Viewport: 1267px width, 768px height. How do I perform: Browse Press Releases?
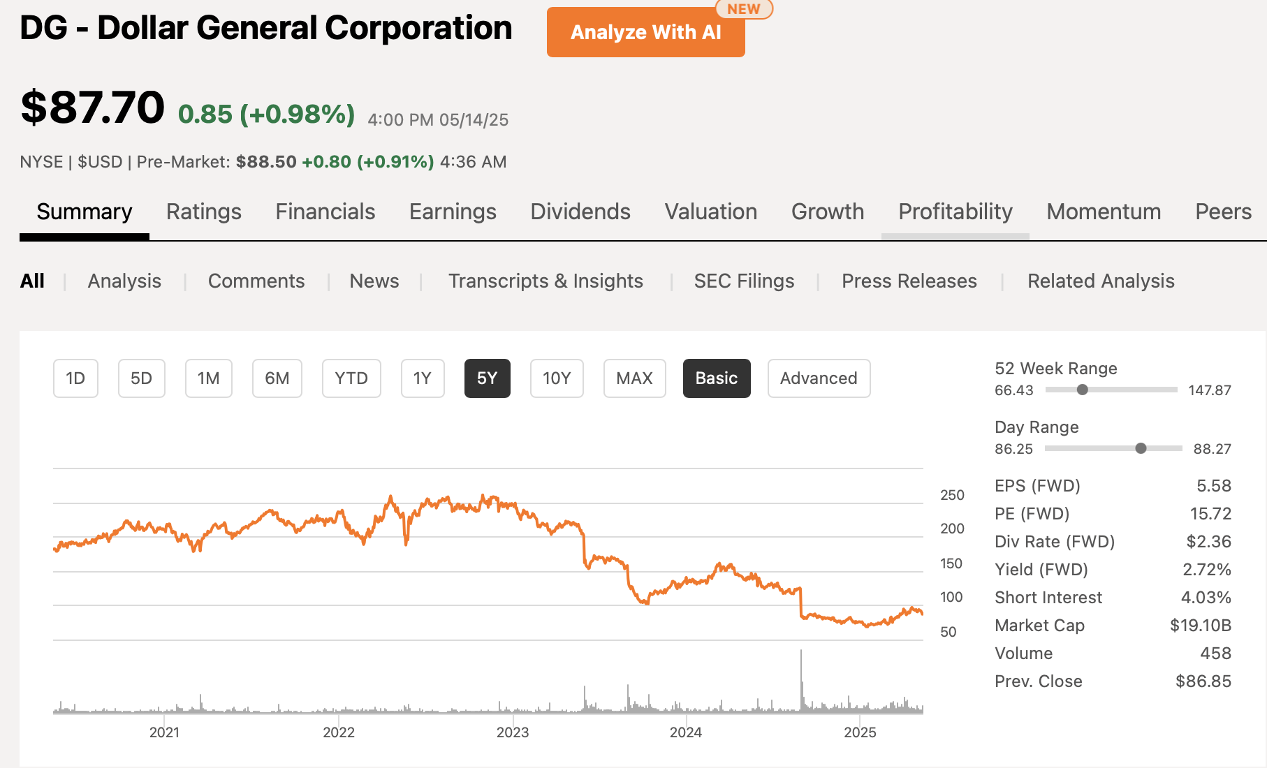[x=909, y=281]
